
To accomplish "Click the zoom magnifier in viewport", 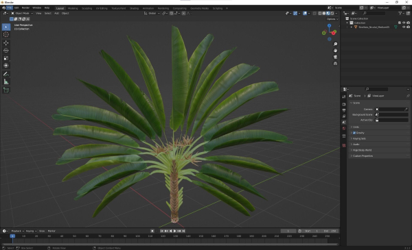I will coord(335,44).
